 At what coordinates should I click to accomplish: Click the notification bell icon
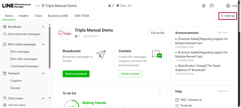click(204, 6)
